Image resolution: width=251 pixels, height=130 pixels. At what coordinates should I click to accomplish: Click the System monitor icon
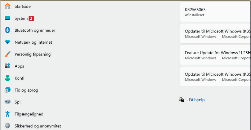coord(8,18)
